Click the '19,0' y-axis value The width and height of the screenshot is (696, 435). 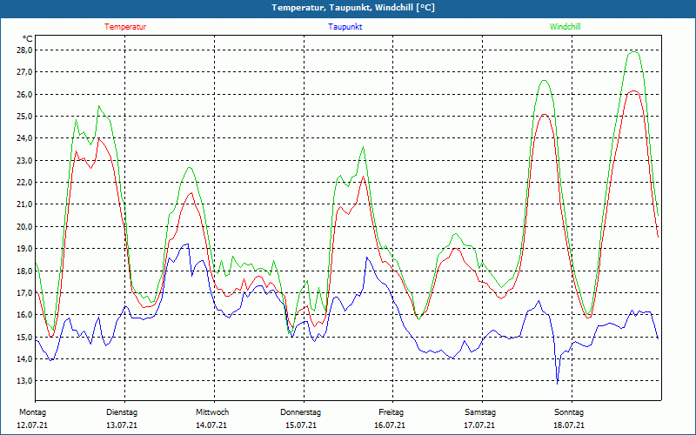point(25,249)
